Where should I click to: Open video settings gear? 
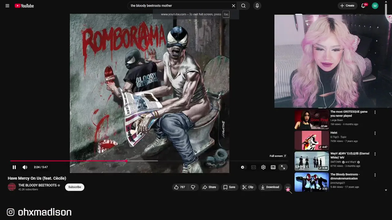tap(263, 167)
